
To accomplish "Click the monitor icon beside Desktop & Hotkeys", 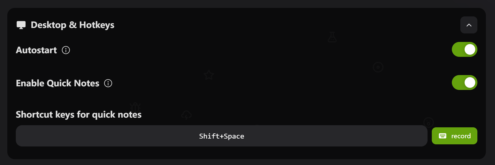I will click(x=21, y=25).
